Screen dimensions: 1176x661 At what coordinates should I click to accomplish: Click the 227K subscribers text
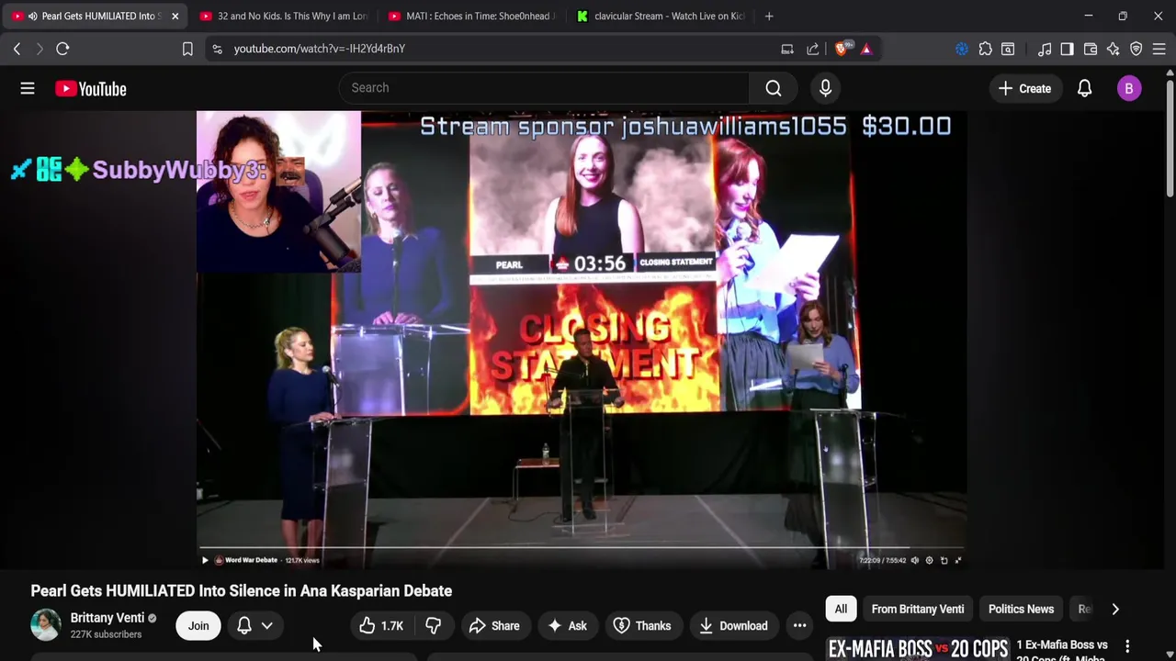pos(106,634)
